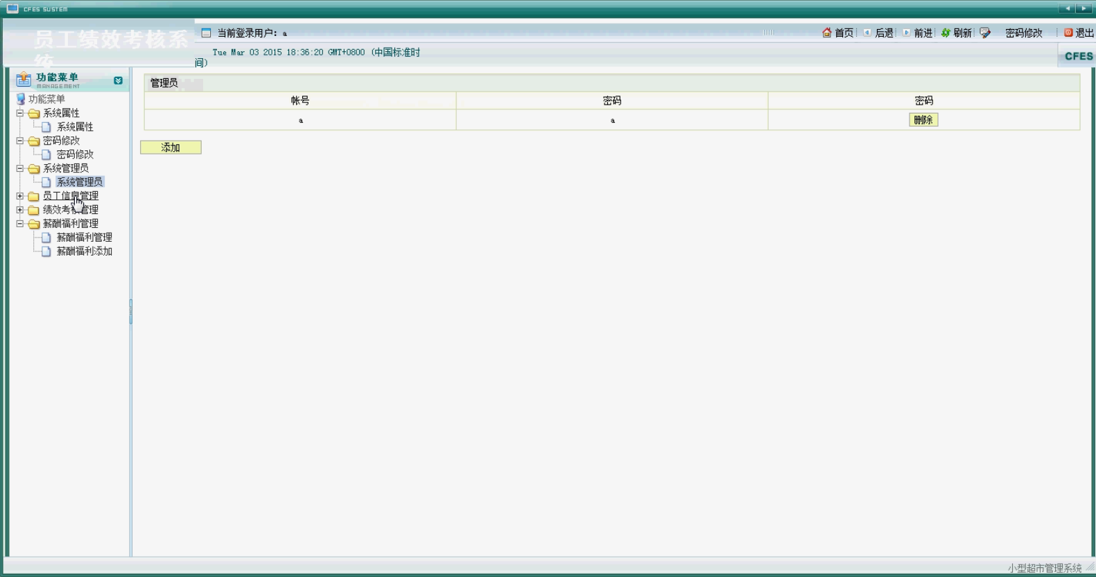1096x577 pixels.
Task: Click the 帐号 cell with value a
Action: coord(300,120)
